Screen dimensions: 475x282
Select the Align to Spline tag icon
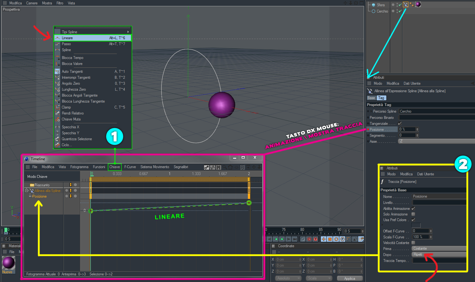pyautogui.click(x=406, y=4)
